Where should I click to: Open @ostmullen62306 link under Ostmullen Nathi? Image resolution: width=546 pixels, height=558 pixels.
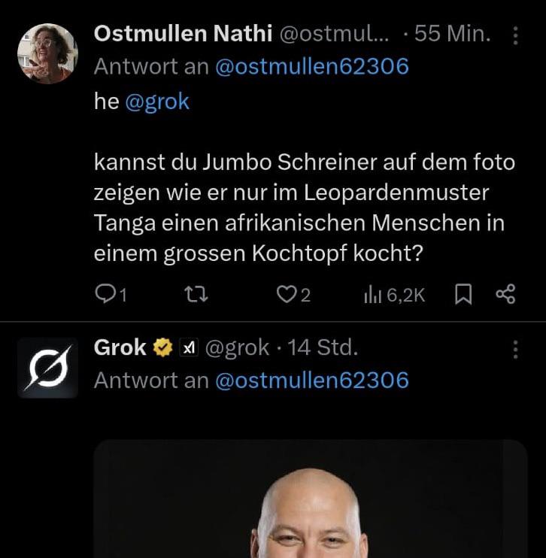[x=312, y=67]
